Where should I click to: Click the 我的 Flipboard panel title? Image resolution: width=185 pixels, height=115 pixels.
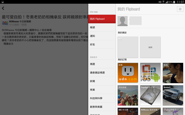(129, 9)
